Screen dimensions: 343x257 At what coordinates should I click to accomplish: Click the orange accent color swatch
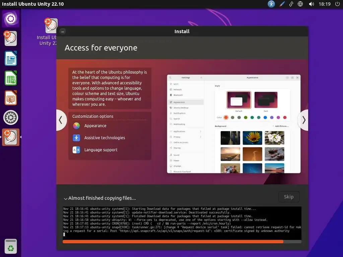click(x=226, y=117)
